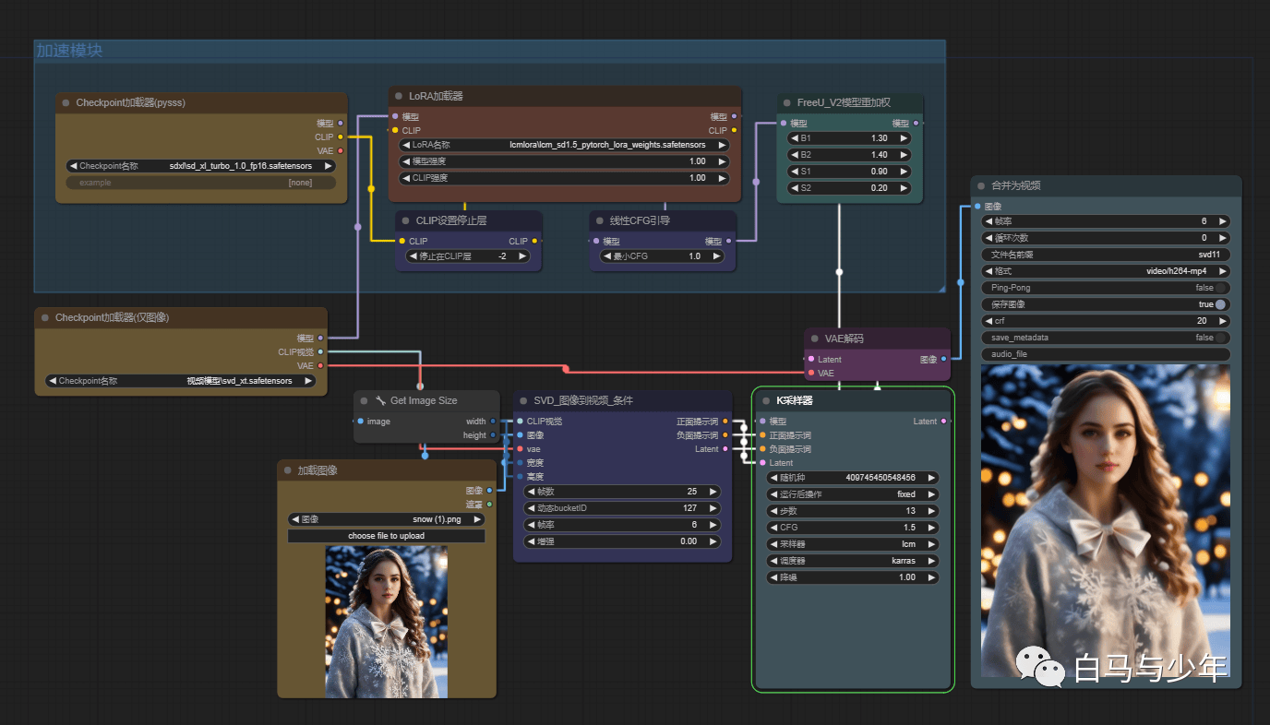Increase crf 20 with its right arrow

coord(1223,321)
